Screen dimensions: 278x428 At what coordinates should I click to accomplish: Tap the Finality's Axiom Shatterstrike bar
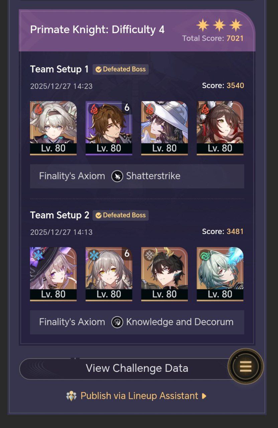[x=137, y=176]
